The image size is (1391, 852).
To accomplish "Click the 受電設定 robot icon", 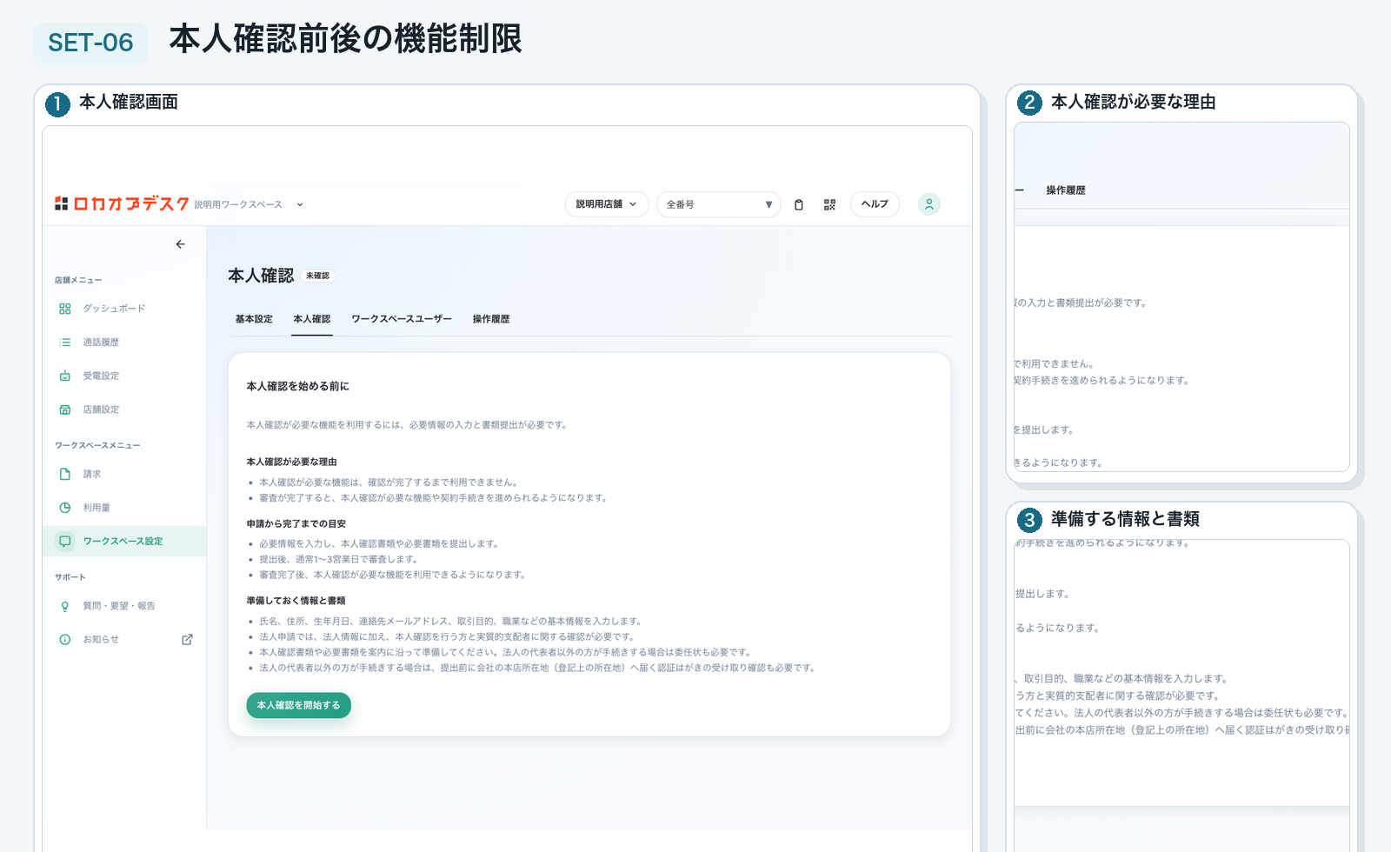I will tap(65, 376).
